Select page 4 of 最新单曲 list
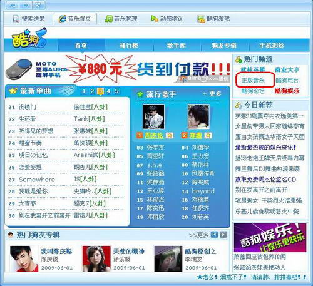The image size is (313, 286). coord(108,91)
